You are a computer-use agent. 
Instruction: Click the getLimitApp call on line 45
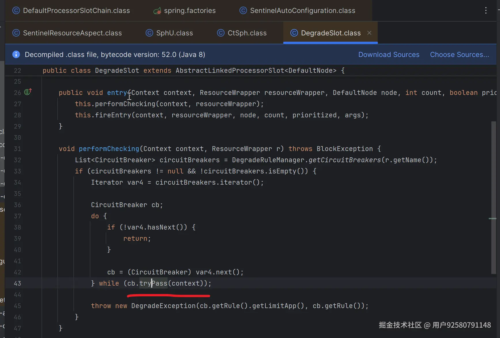click(274, 306)
